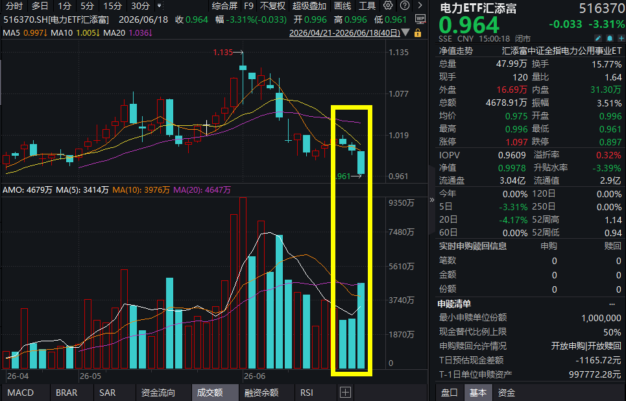Click the AMO: 4679万 label
This screenshot has height=401, width=626.
pyautogui.click(x=27, y=190)
